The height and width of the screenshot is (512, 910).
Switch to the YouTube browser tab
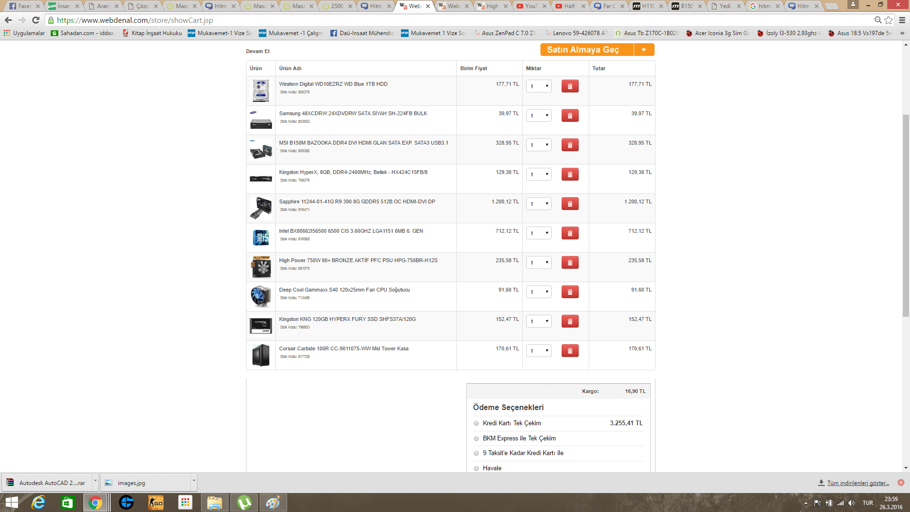click(531, 6)
